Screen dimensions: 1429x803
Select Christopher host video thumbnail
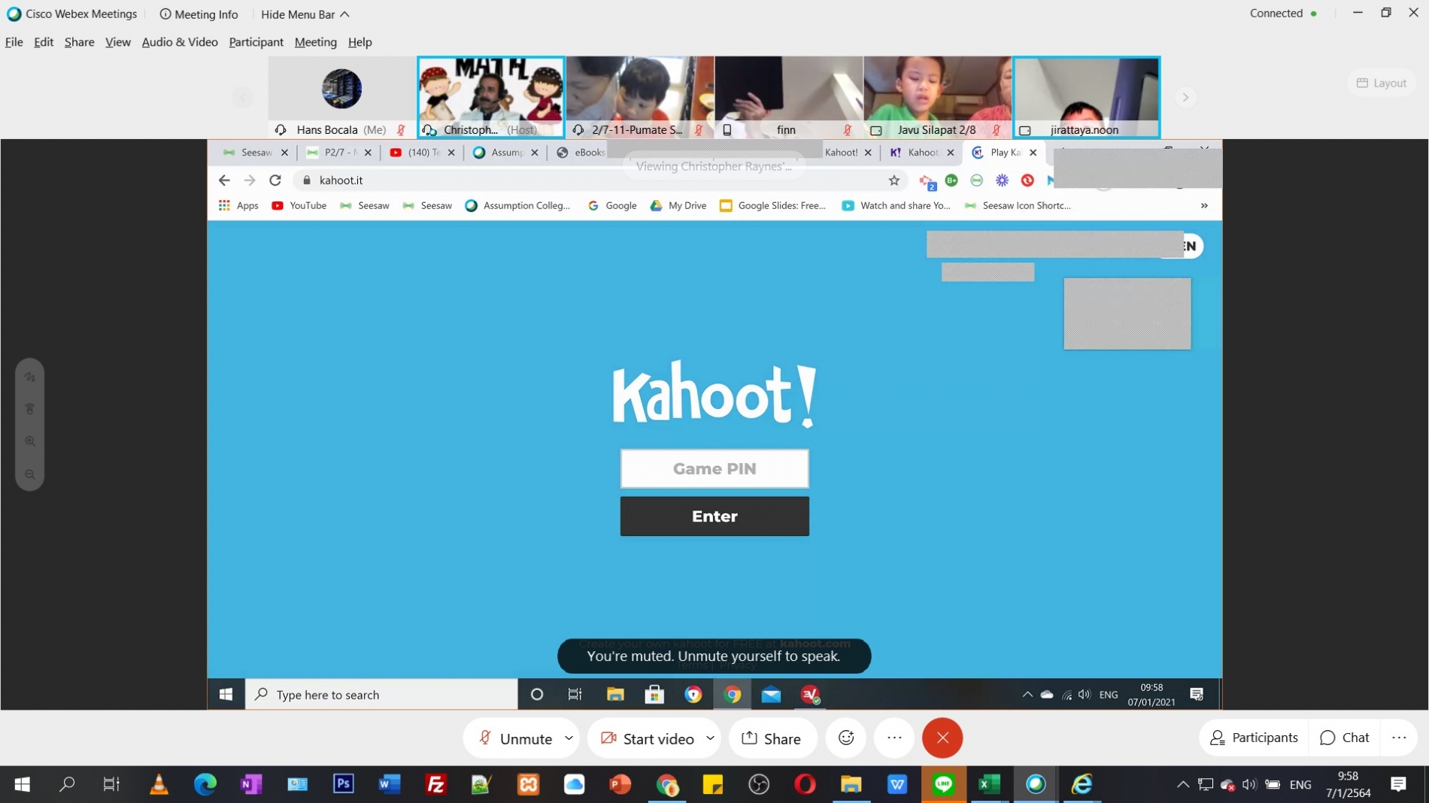(x=491, y=97)
